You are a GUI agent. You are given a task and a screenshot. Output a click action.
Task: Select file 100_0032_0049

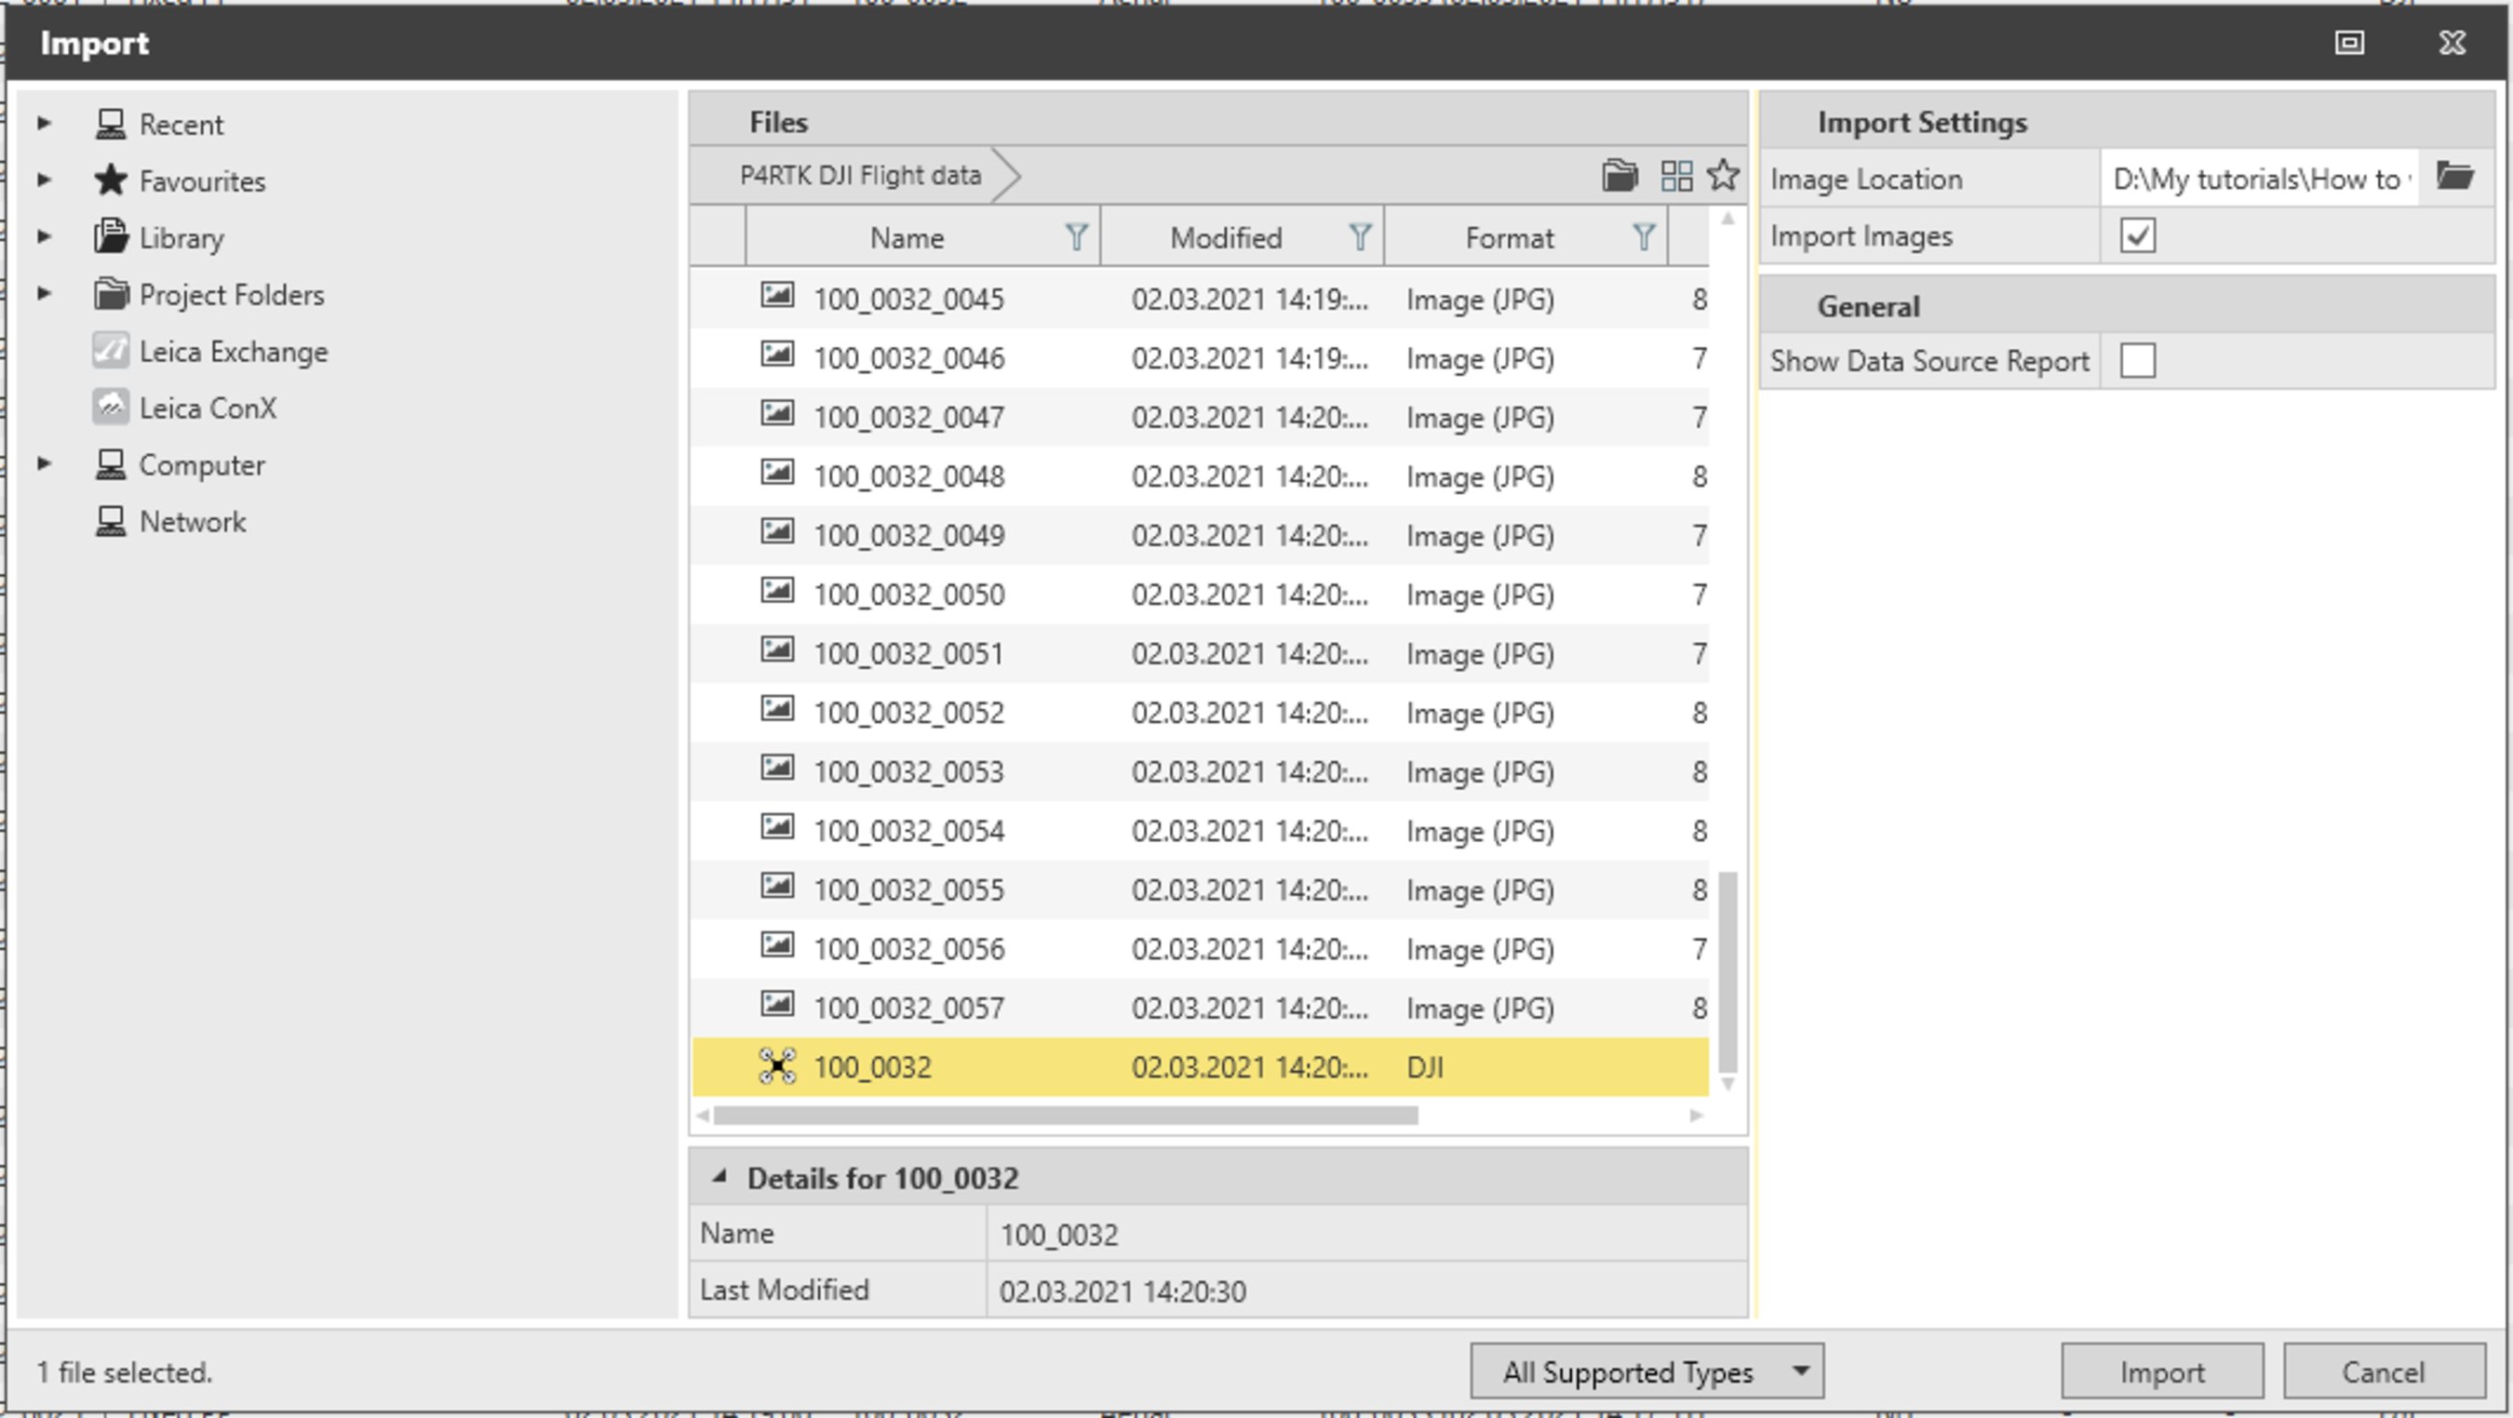(1200, 534)
